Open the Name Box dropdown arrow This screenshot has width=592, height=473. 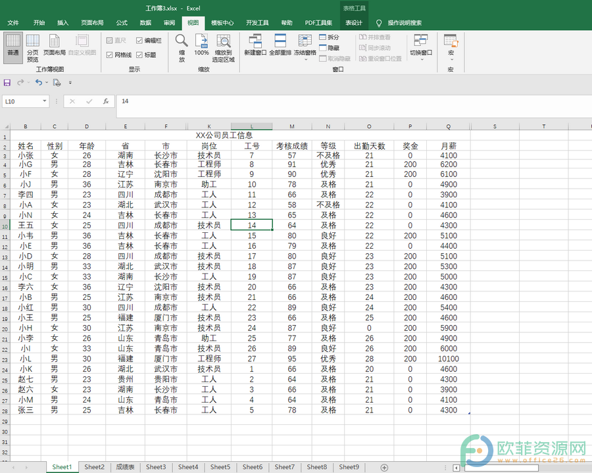coord(45,101)
